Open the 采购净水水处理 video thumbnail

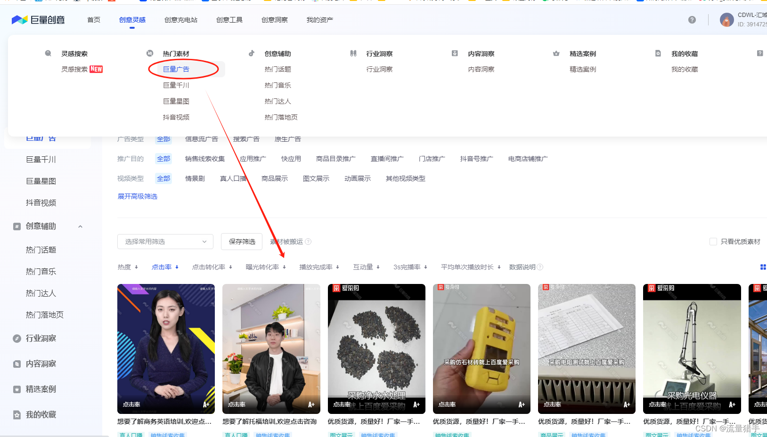pos(376,349)
